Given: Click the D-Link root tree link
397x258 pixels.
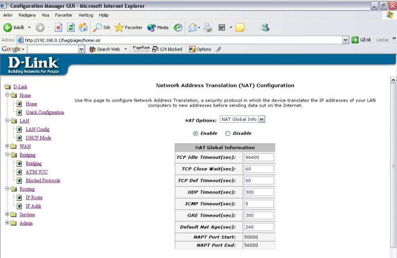Looking at the screenshot, I should pos(20,87).
